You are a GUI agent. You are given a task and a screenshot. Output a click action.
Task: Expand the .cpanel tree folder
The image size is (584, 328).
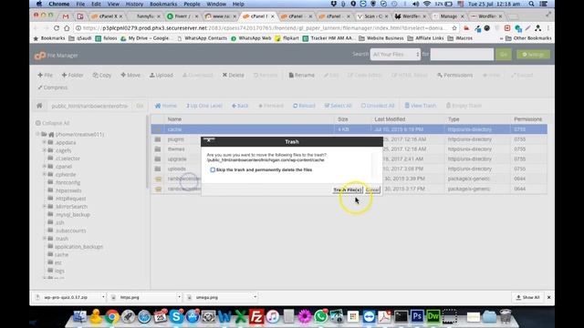point(45,166)
